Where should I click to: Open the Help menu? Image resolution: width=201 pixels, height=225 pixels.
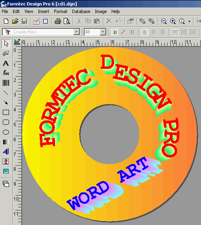[x=116, y=11]
